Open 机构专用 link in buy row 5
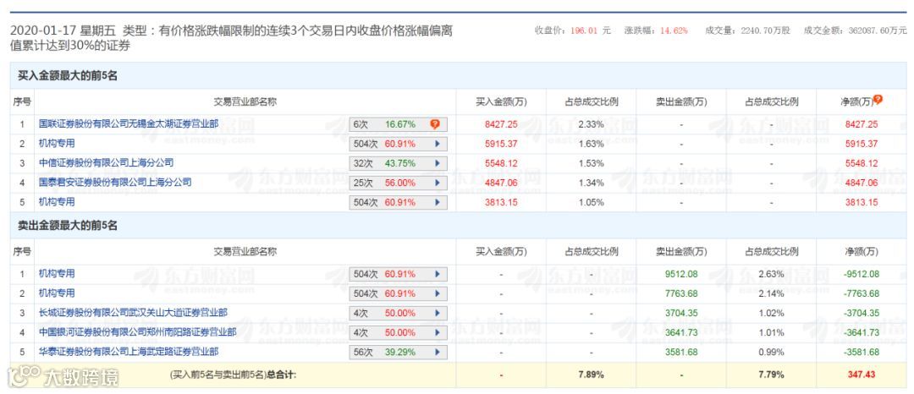Viewport: 914px width, 394px height. click(x=58, y=202)
